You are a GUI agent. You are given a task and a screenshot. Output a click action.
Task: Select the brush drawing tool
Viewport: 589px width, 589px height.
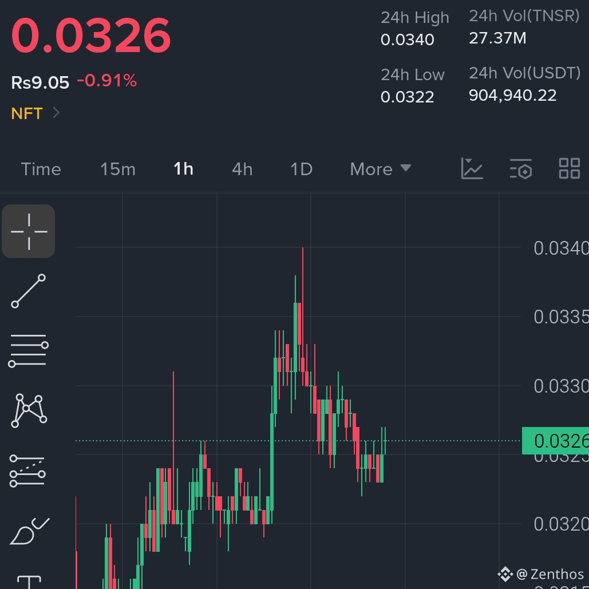coord(29,531)
